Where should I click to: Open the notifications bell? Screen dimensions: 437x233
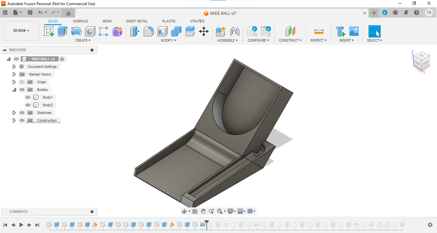(x=406, y=12)
